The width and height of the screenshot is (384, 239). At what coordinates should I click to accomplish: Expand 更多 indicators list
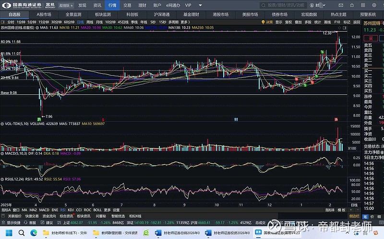[107, 210]
